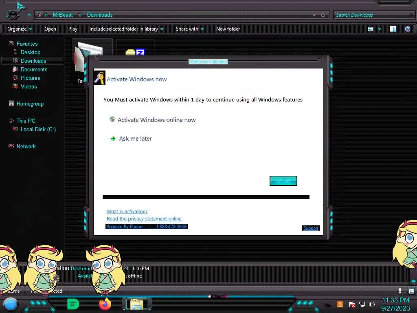
Task: Open the green notes app taskbar icon
Action: click(73, 304)
